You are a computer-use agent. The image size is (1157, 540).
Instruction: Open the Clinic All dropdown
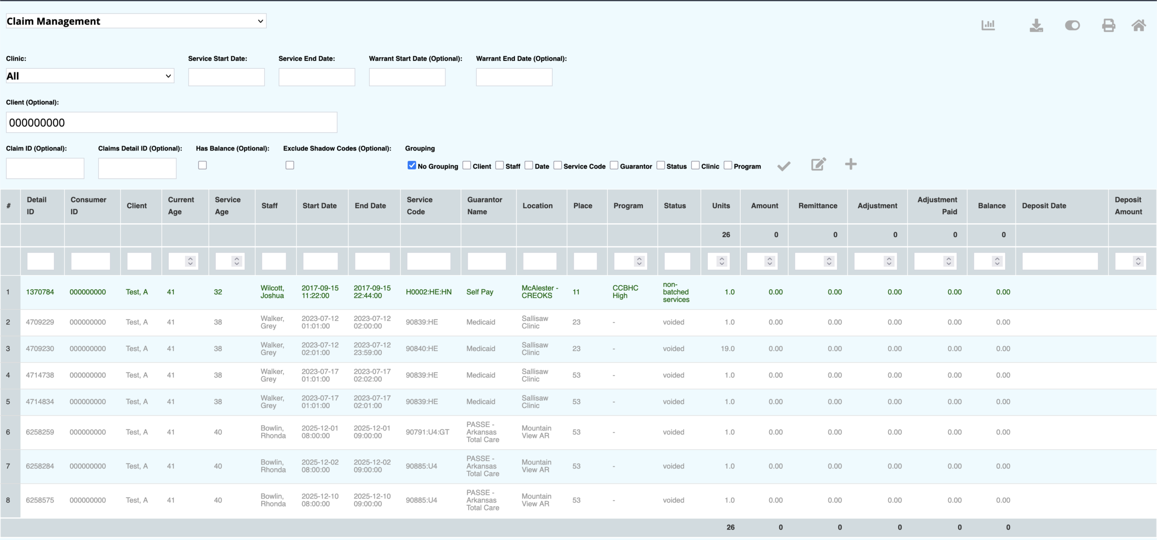[x=90, y=76]
